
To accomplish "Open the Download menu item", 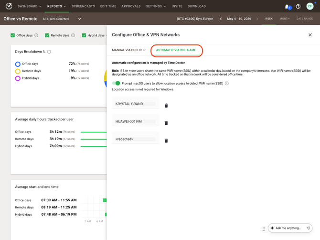I will pos(197,6).
